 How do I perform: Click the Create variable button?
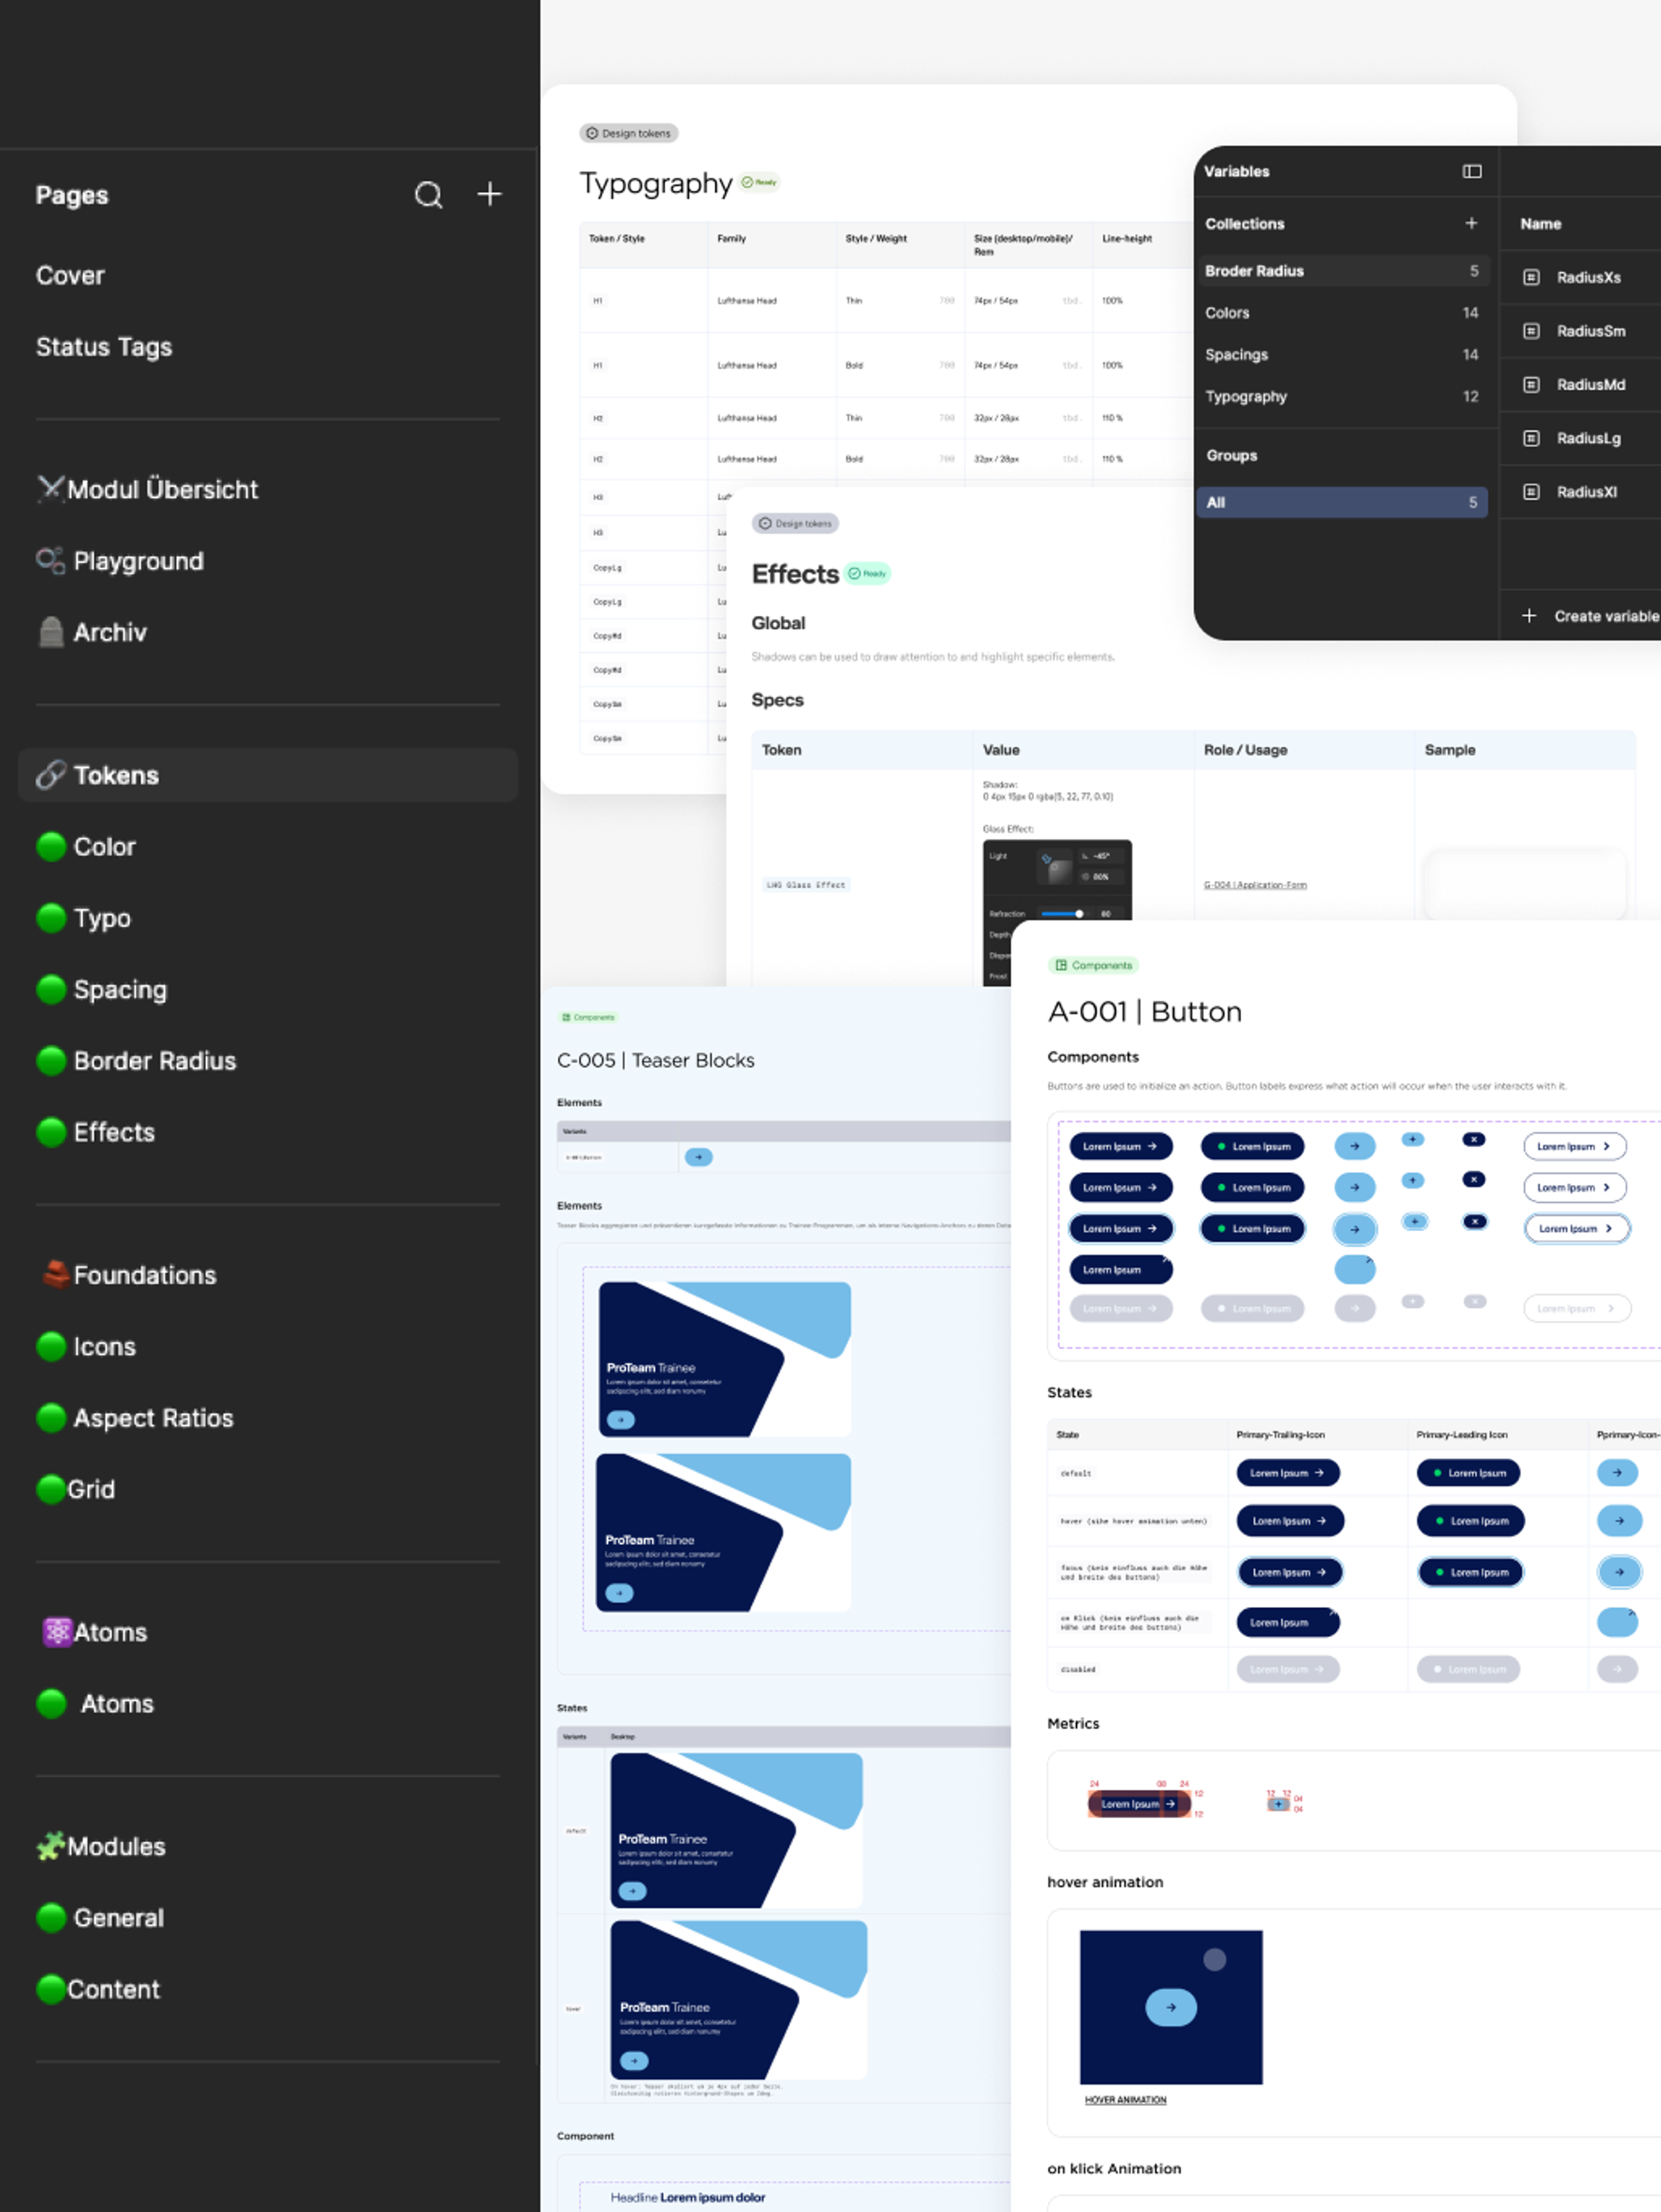(1590, 616)
